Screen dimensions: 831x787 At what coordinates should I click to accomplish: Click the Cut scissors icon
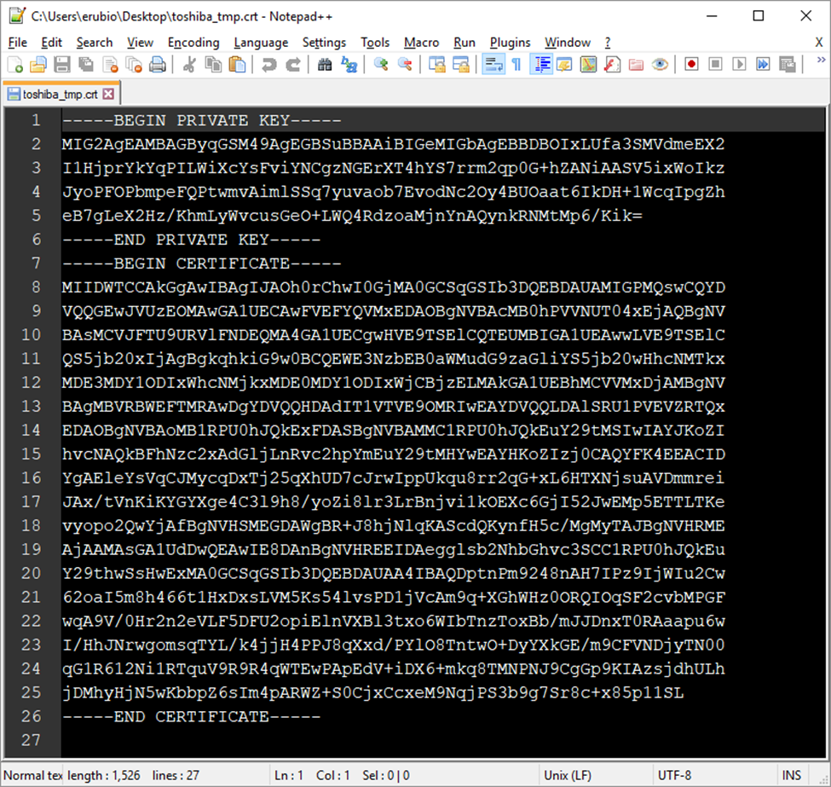[189, 65]
